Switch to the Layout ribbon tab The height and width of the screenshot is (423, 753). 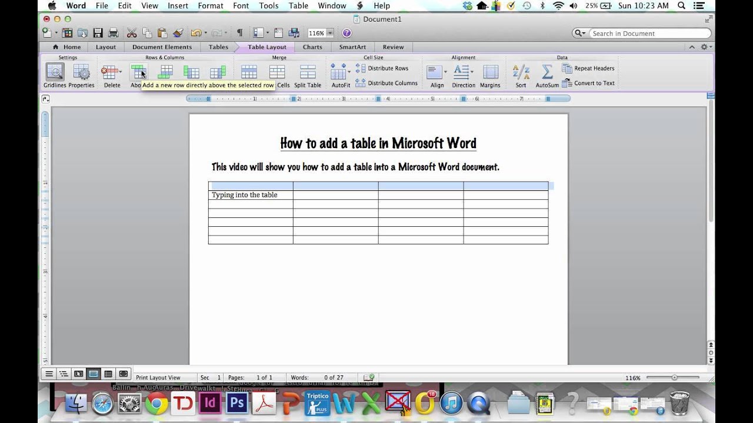point(106,47)
